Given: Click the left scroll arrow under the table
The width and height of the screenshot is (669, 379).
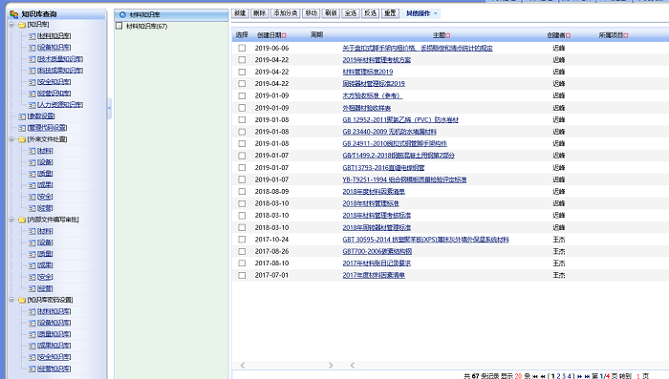Looking at the screenshot, I should click(353, 366).
